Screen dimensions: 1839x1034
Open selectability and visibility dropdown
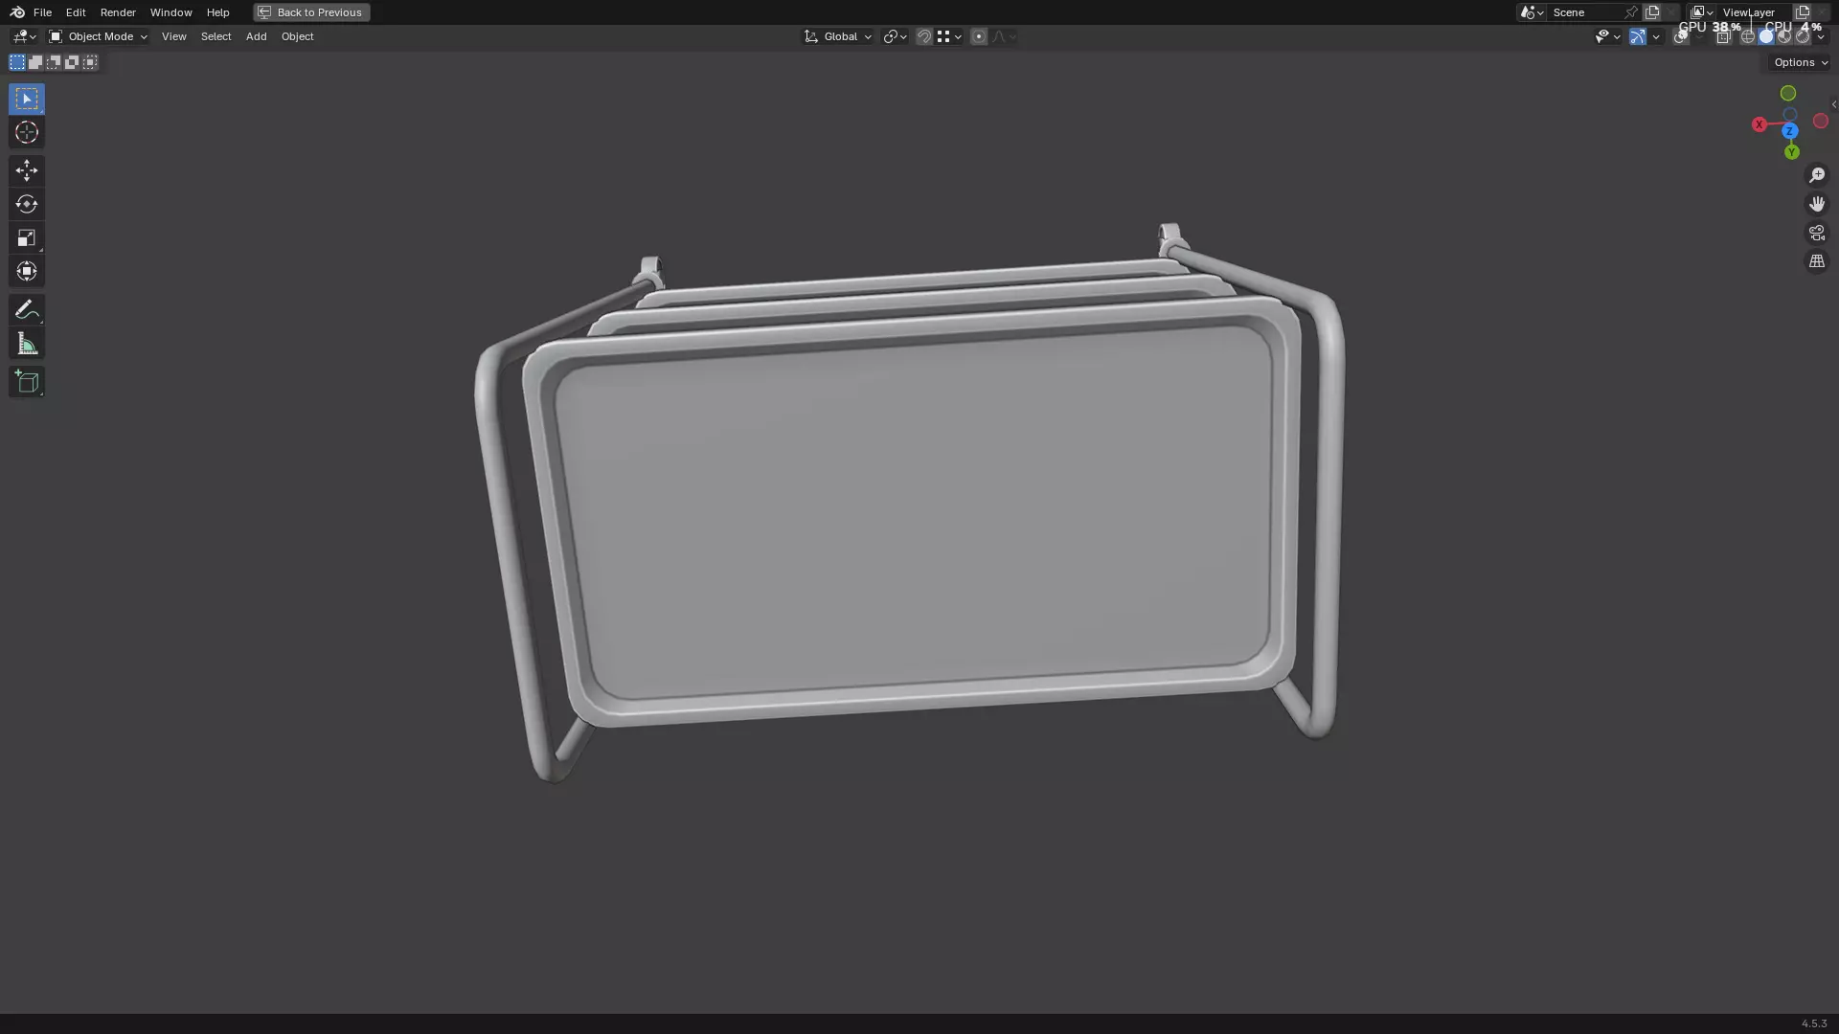[1608, 36]
